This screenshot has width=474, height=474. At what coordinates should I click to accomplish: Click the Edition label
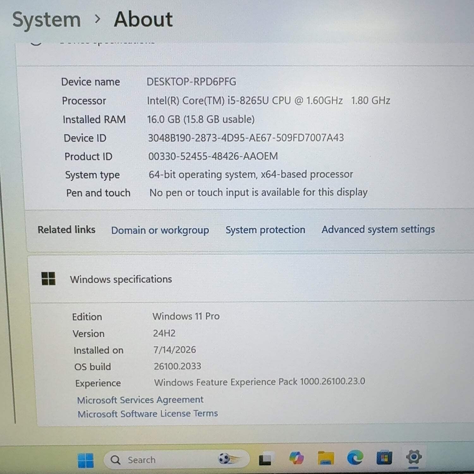(87, 317)
